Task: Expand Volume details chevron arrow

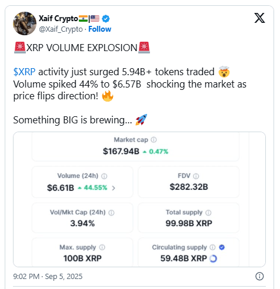Action: pyautogui.click(x=114, y=188)
